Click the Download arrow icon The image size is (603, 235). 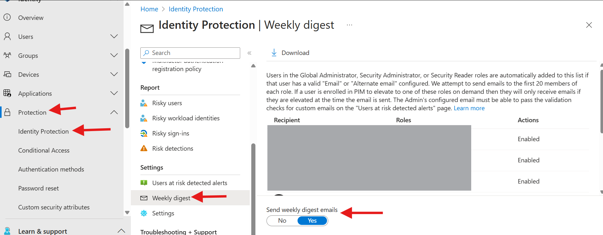[x=274, y=53]
